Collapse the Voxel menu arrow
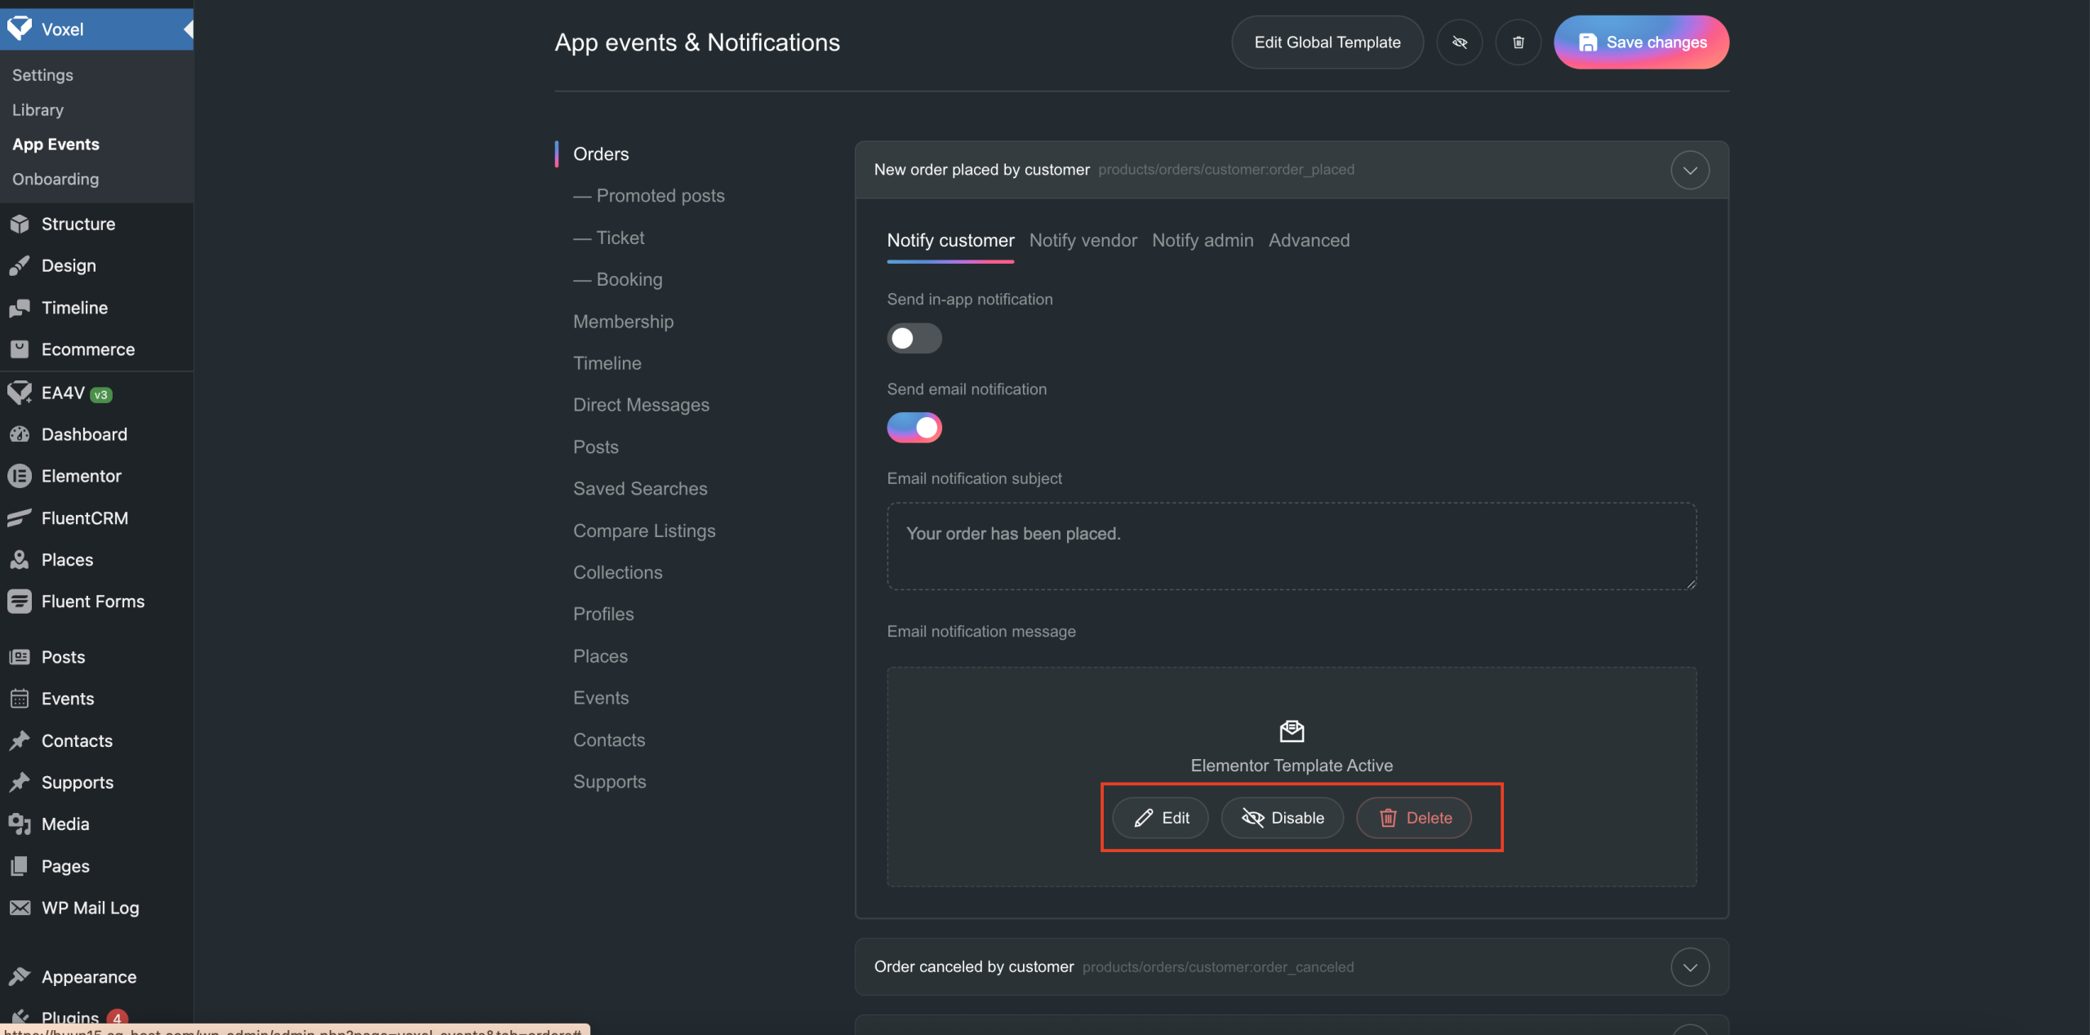Screen dimensions: 2090x1035 [188, 29]
